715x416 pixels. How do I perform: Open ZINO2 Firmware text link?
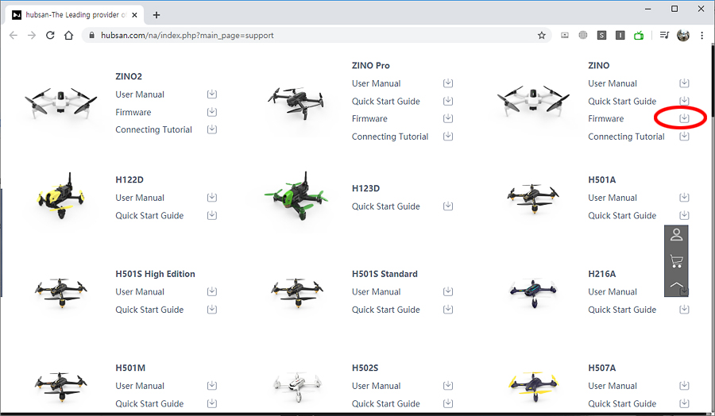coord(133,112)
